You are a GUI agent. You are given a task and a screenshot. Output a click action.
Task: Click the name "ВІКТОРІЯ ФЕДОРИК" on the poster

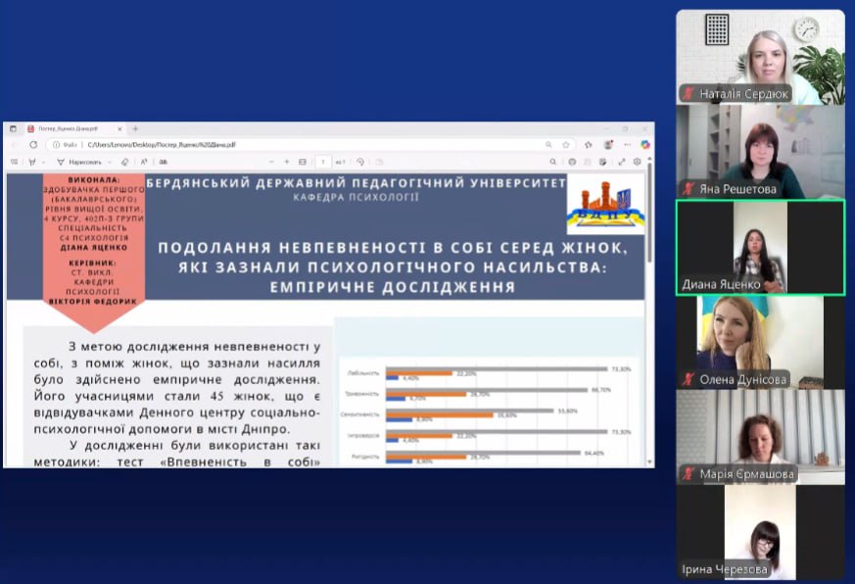tap(93, 301)
